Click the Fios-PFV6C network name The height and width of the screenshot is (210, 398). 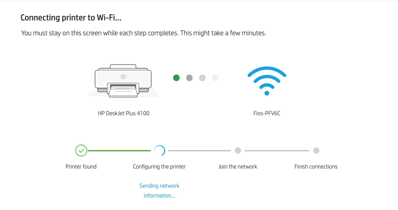pos(267,113)
